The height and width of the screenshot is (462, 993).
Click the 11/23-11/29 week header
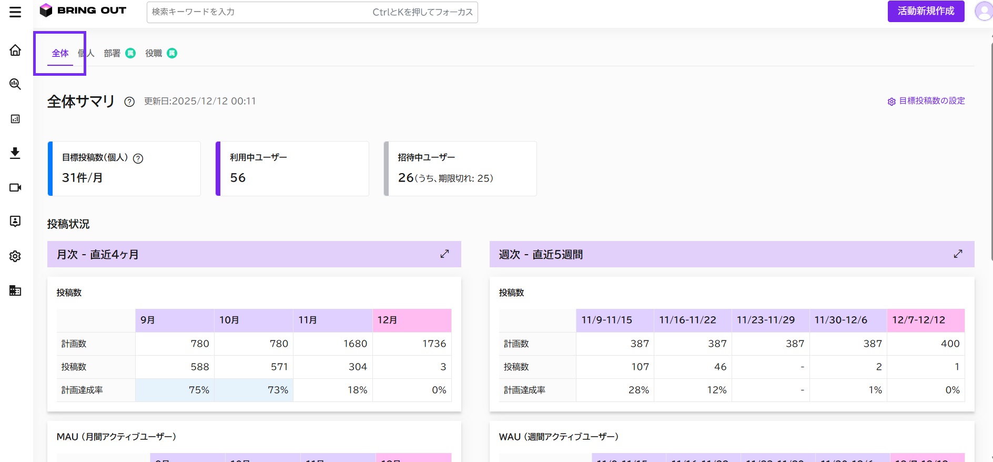point(771,320)
